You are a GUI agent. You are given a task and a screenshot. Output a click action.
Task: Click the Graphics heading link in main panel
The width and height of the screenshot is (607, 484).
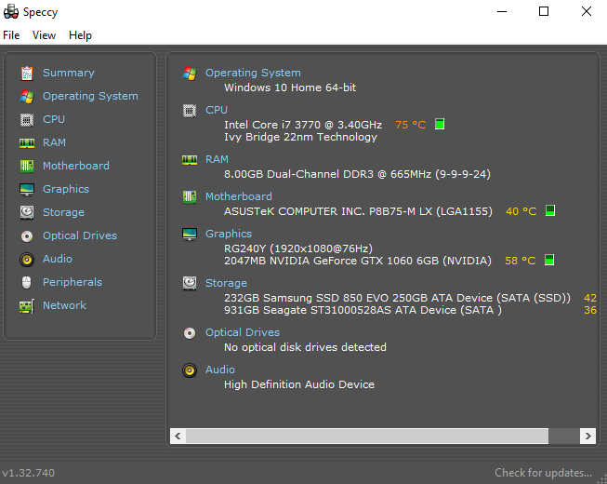click(229, 234)
